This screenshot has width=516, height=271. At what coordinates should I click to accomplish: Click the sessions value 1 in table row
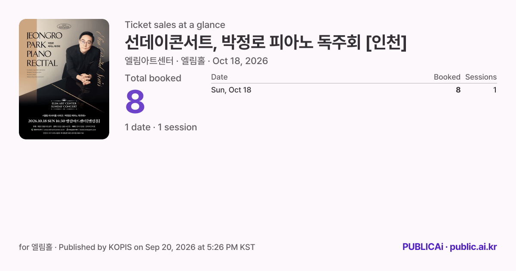point(494,90)
